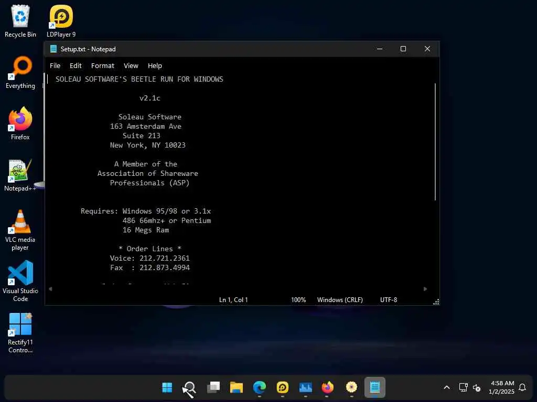Open the View menu in Notepad
Viewport: 537px width, 402px height.
coord(131,65)
